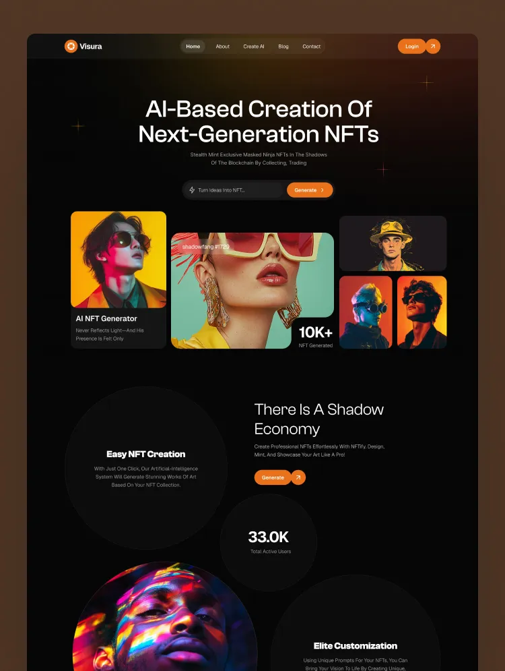Click the lightning bolt icon in prompt field
The image size is (505, 671).
[193, 190]
